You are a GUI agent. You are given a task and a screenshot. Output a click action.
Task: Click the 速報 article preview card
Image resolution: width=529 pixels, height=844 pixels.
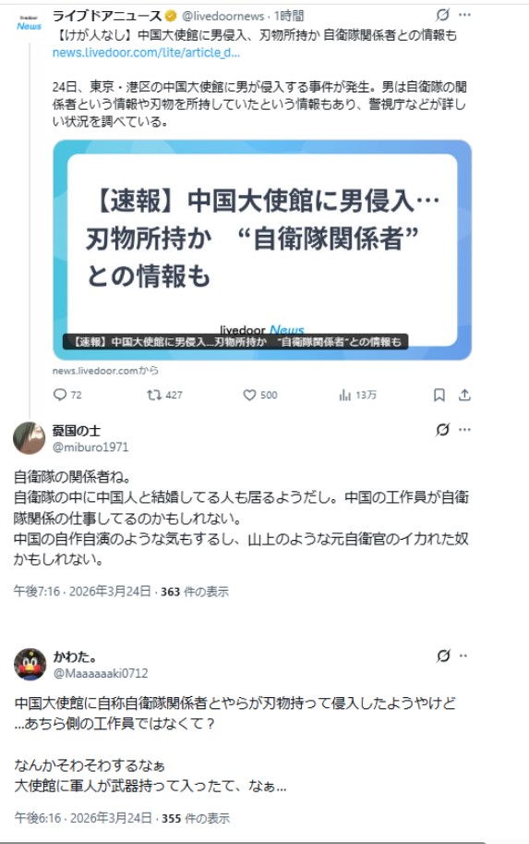(262, 251)
